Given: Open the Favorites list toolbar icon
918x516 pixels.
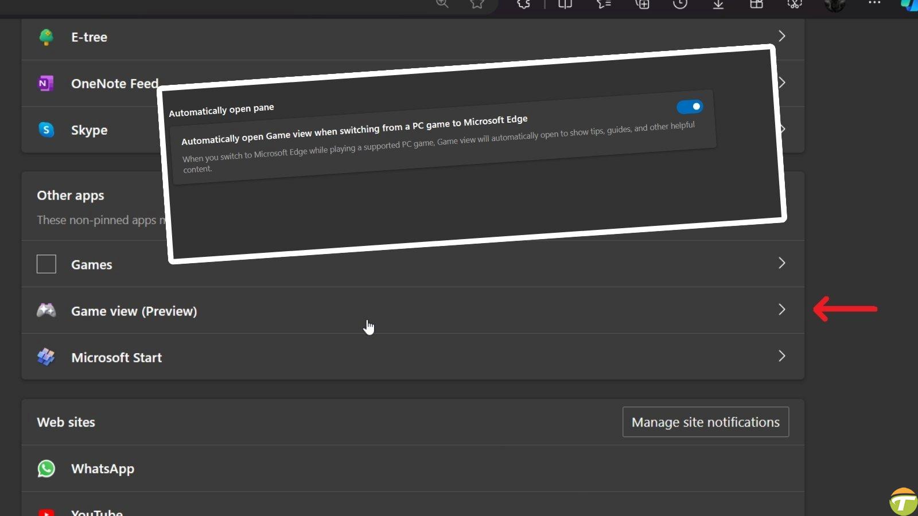Looking at the screenshot, I should [604, 4].
